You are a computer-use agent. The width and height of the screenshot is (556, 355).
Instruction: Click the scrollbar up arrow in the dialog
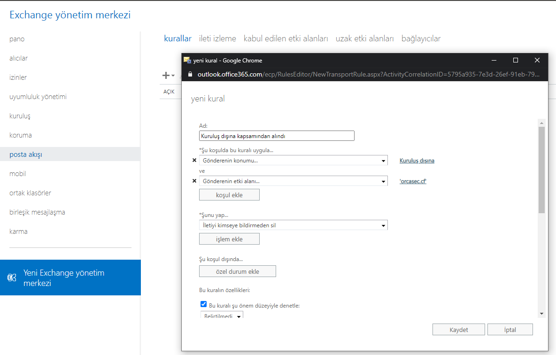point(541,123)
